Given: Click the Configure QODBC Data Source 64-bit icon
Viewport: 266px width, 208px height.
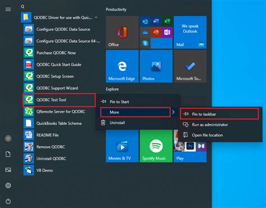Looking at the screenshot, I should [29, 41].
